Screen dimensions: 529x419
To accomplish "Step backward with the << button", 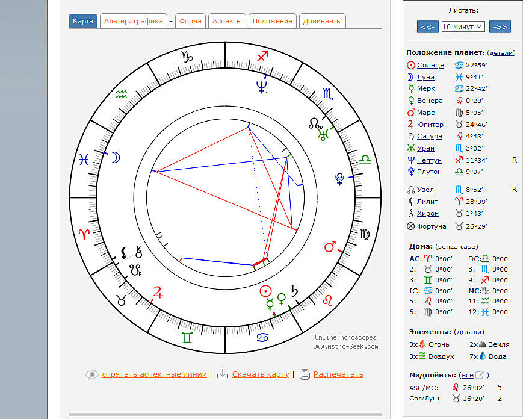I will (x=427, y=26).
